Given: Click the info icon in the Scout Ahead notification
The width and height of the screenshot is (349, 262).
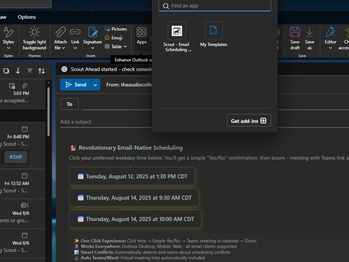Looking at the screenshot, I should tap(64, 69).
